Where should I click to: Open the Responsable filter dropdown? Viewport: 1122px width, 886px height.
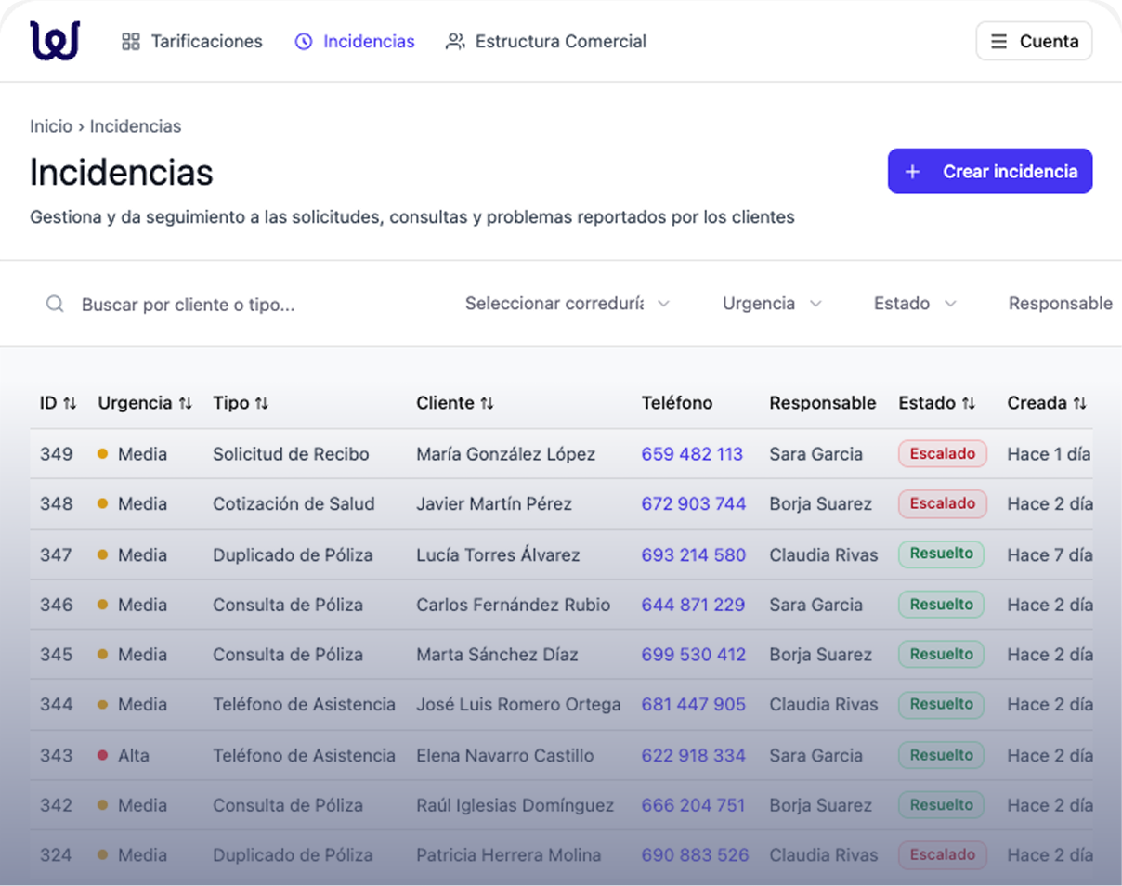coord(1061,304)
